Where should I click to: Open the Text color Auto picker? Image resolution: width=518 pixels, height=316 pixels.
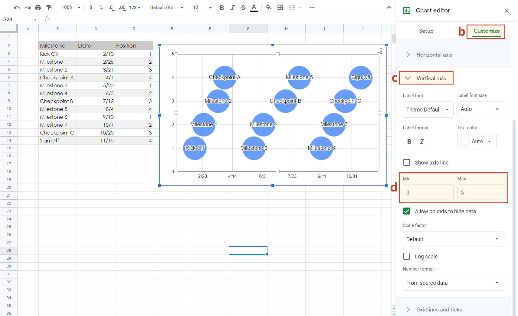[477, 141]
